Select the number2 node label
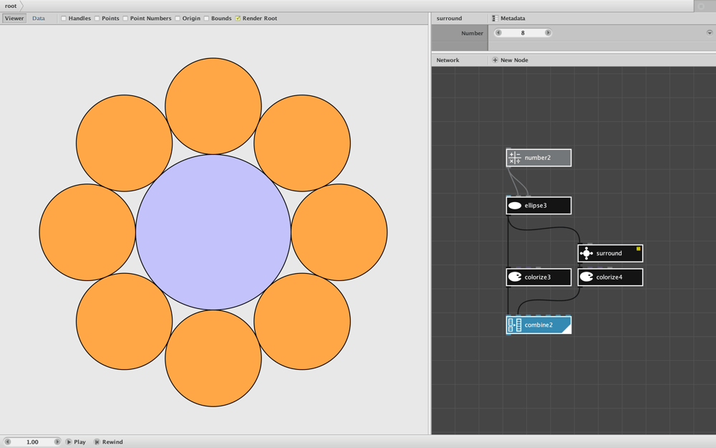 538,158
